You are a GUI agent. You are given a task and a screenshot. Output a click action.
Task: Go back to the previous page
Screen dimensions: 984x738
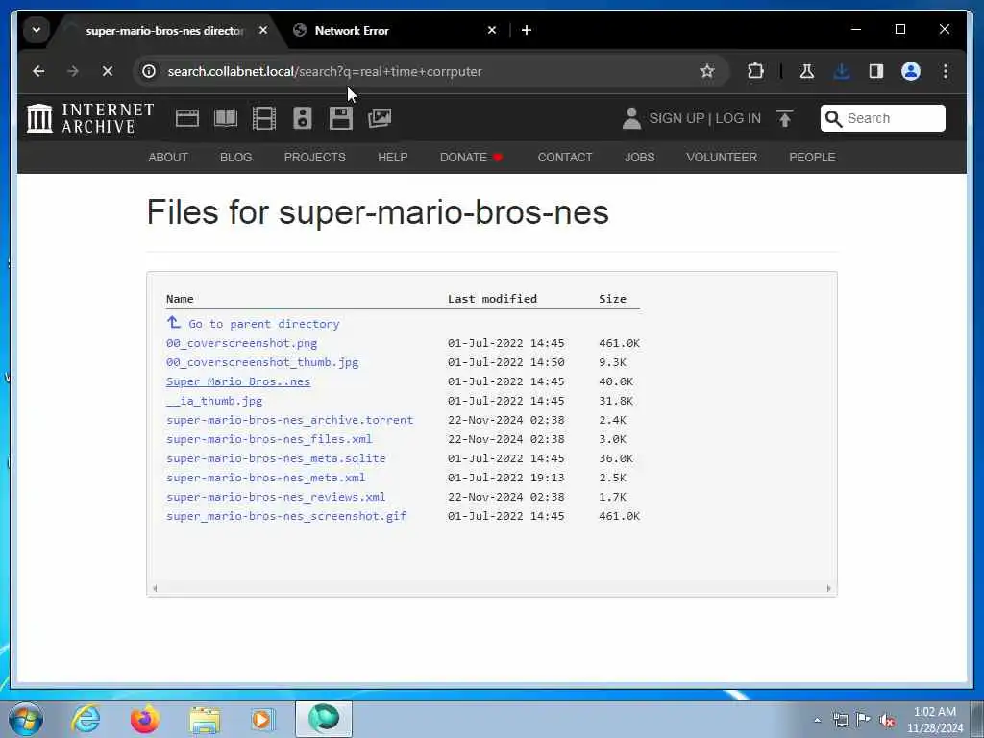(38, 71)
